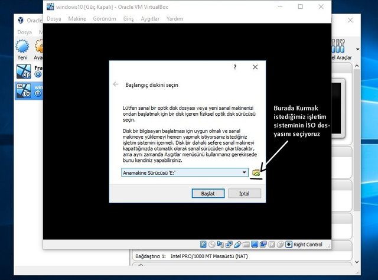Open the Giriş menu
The height and width of the screenshot is (280, 378).
pyautogui.click(x=128, y=18)
